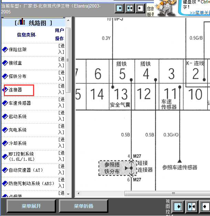210x216 pixels.
Task: Click [进入] link for 搭铁分布
Action: pyautogui.click(x=61, y=76)
